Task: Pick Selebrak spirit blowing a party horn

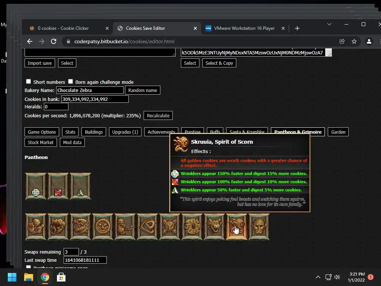Action: (x=125, y=227)
